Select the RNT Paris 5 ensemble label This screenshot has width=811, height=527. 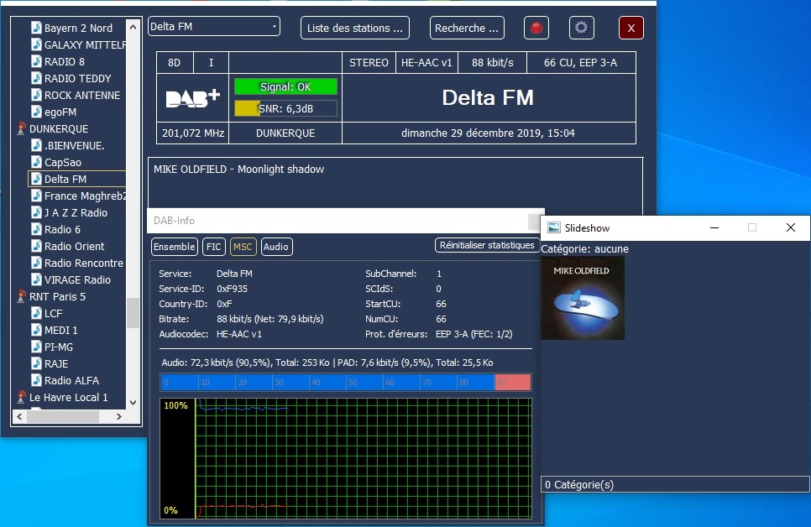coord(57,296)
